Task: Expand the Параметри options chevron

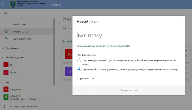Action: click(x=93, y=79)
